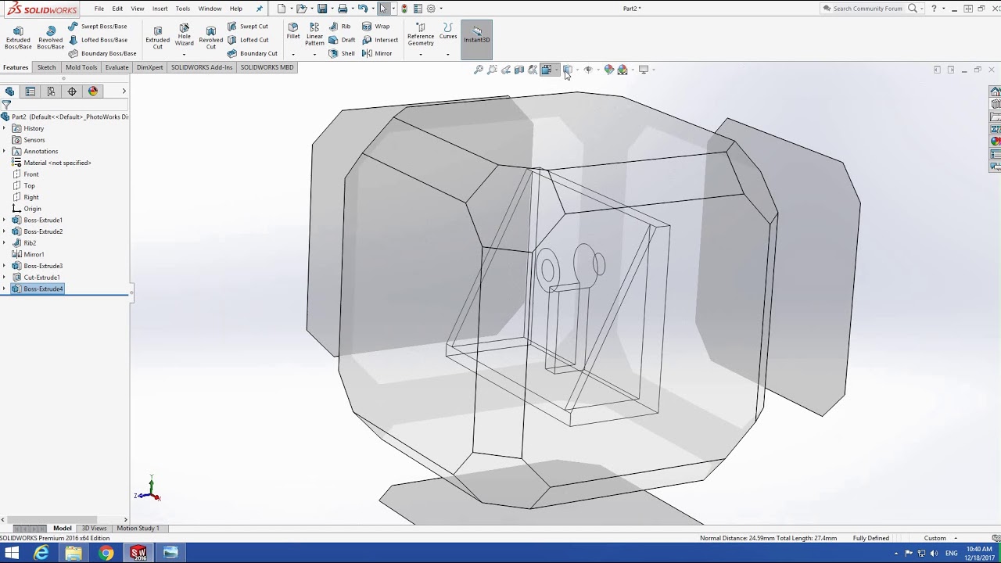Choose Boundary Boss/Base feature

(x=102, y=53)
